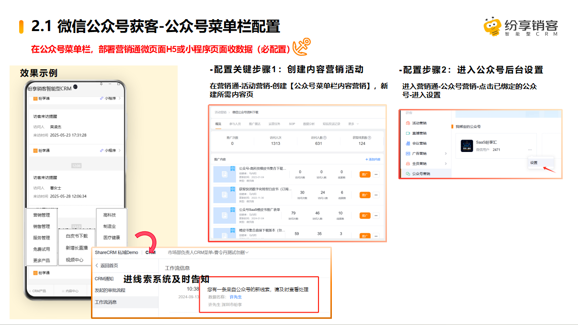The image size is (578, 325).
Task: Select CRM通知 in the left list
Action: pyautogui.click(x=104, y=279)
